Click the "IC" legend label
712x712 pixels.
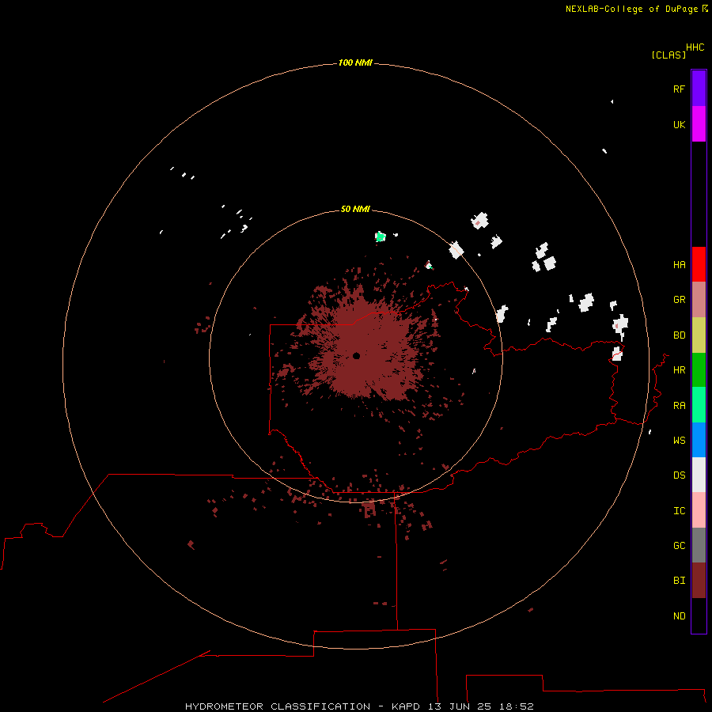[x=679, y=511]
